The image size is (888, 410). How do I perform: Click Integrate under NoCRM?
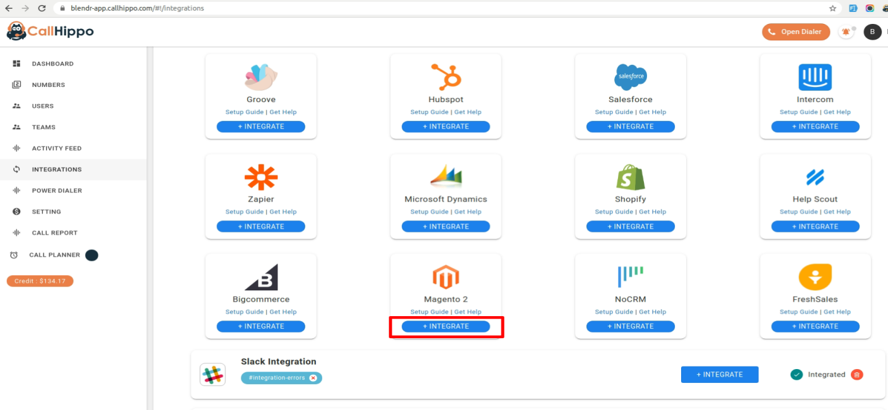pyautogui.click(x=631, y=326)
